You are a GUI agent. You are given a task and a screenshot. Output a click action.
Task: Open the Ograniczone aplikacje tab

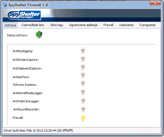click(x=83, y=25)
